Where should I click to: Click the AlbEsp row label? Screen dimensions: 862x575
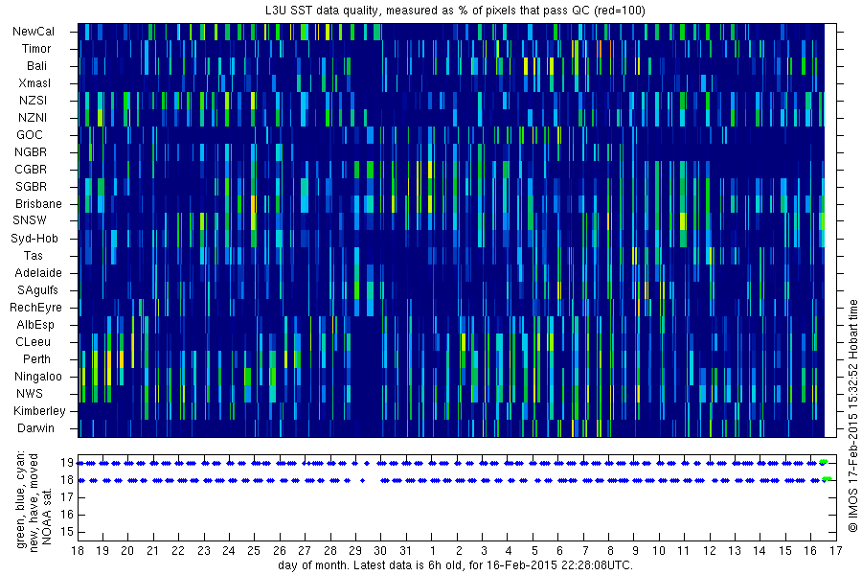click(x=35, y=325)
